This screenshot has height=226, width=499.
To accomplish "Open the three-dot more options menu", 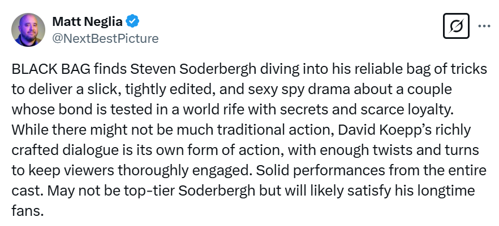I will pyautogui.click(x=484, y=26).
